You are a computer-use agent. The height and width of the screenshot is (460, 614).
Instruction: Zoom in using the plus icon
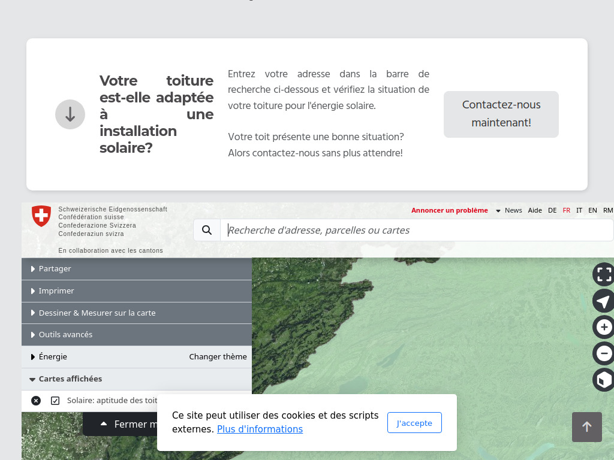[603, 327]
